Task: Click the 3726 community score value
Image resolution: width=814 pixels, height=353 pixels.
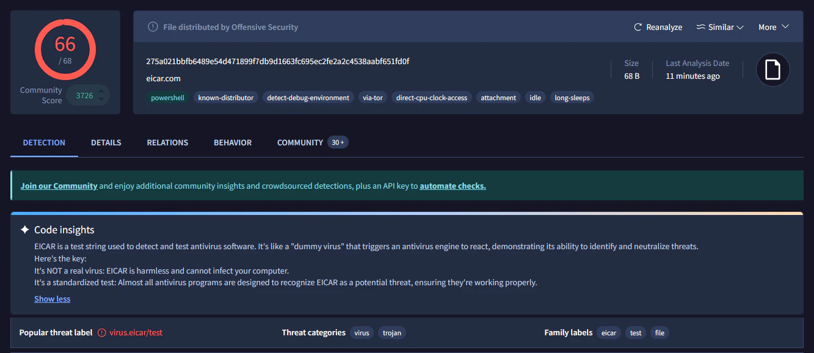Action: pyautogui.click(x=84, y=95)
